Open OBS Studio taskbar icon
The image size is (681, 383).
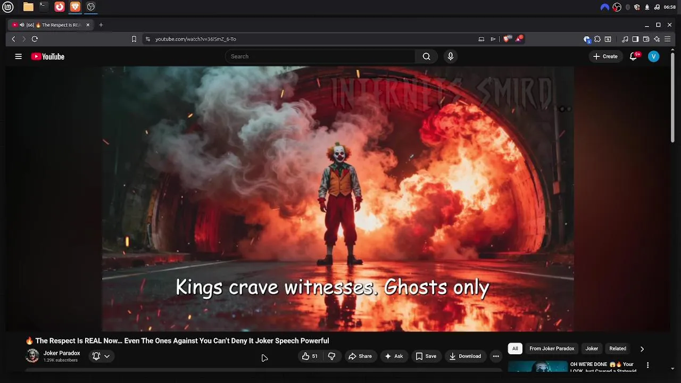(91, 7)
